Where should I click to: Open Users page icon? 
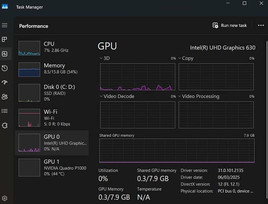point(5,97)
